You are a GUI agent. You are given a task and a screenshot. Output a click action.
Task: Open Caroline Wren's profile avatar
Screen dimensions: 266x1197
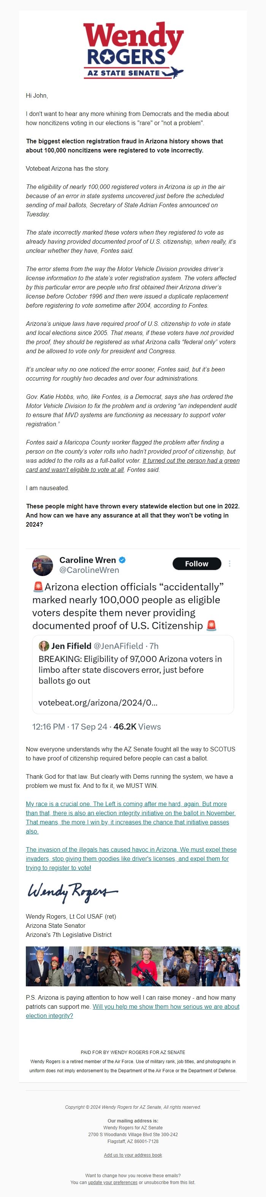[x=42, y=565]
